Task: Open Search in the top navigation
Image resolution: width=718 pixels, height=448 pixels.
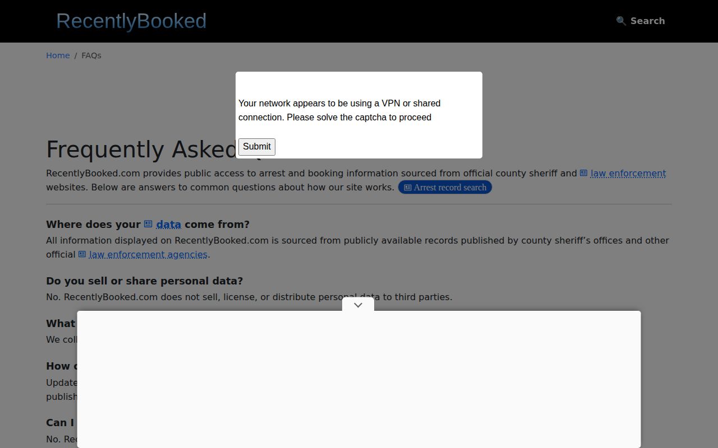Action: coord(641,21)
